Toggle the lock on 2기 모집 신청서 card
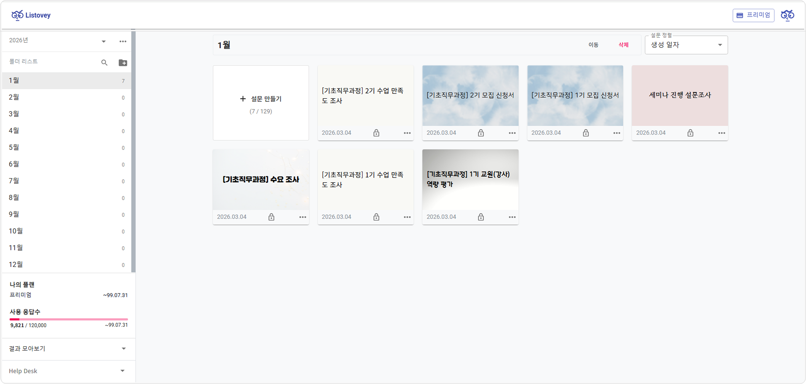Image resolution: width=806 pixels, height=384 pixels. 481,133
